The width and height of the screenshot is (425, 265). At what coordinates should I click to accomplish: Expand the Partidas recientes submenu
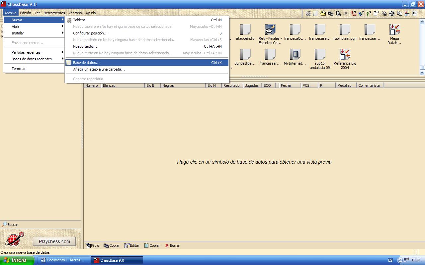point(34,52)
